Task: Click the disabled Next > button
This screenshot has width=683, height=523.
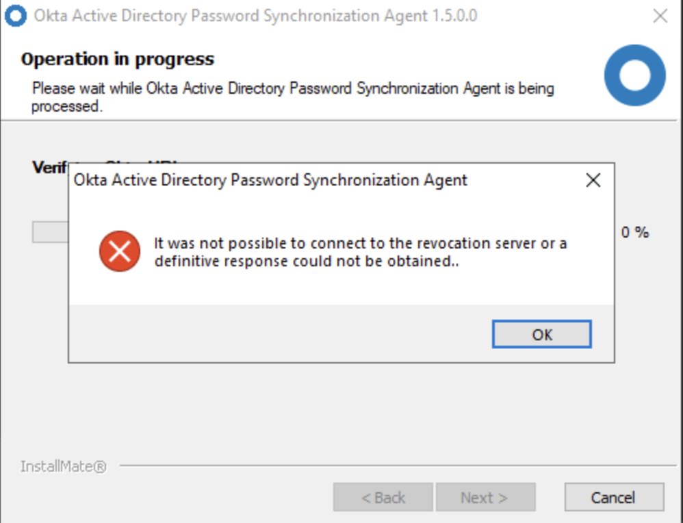Action: 485,498
